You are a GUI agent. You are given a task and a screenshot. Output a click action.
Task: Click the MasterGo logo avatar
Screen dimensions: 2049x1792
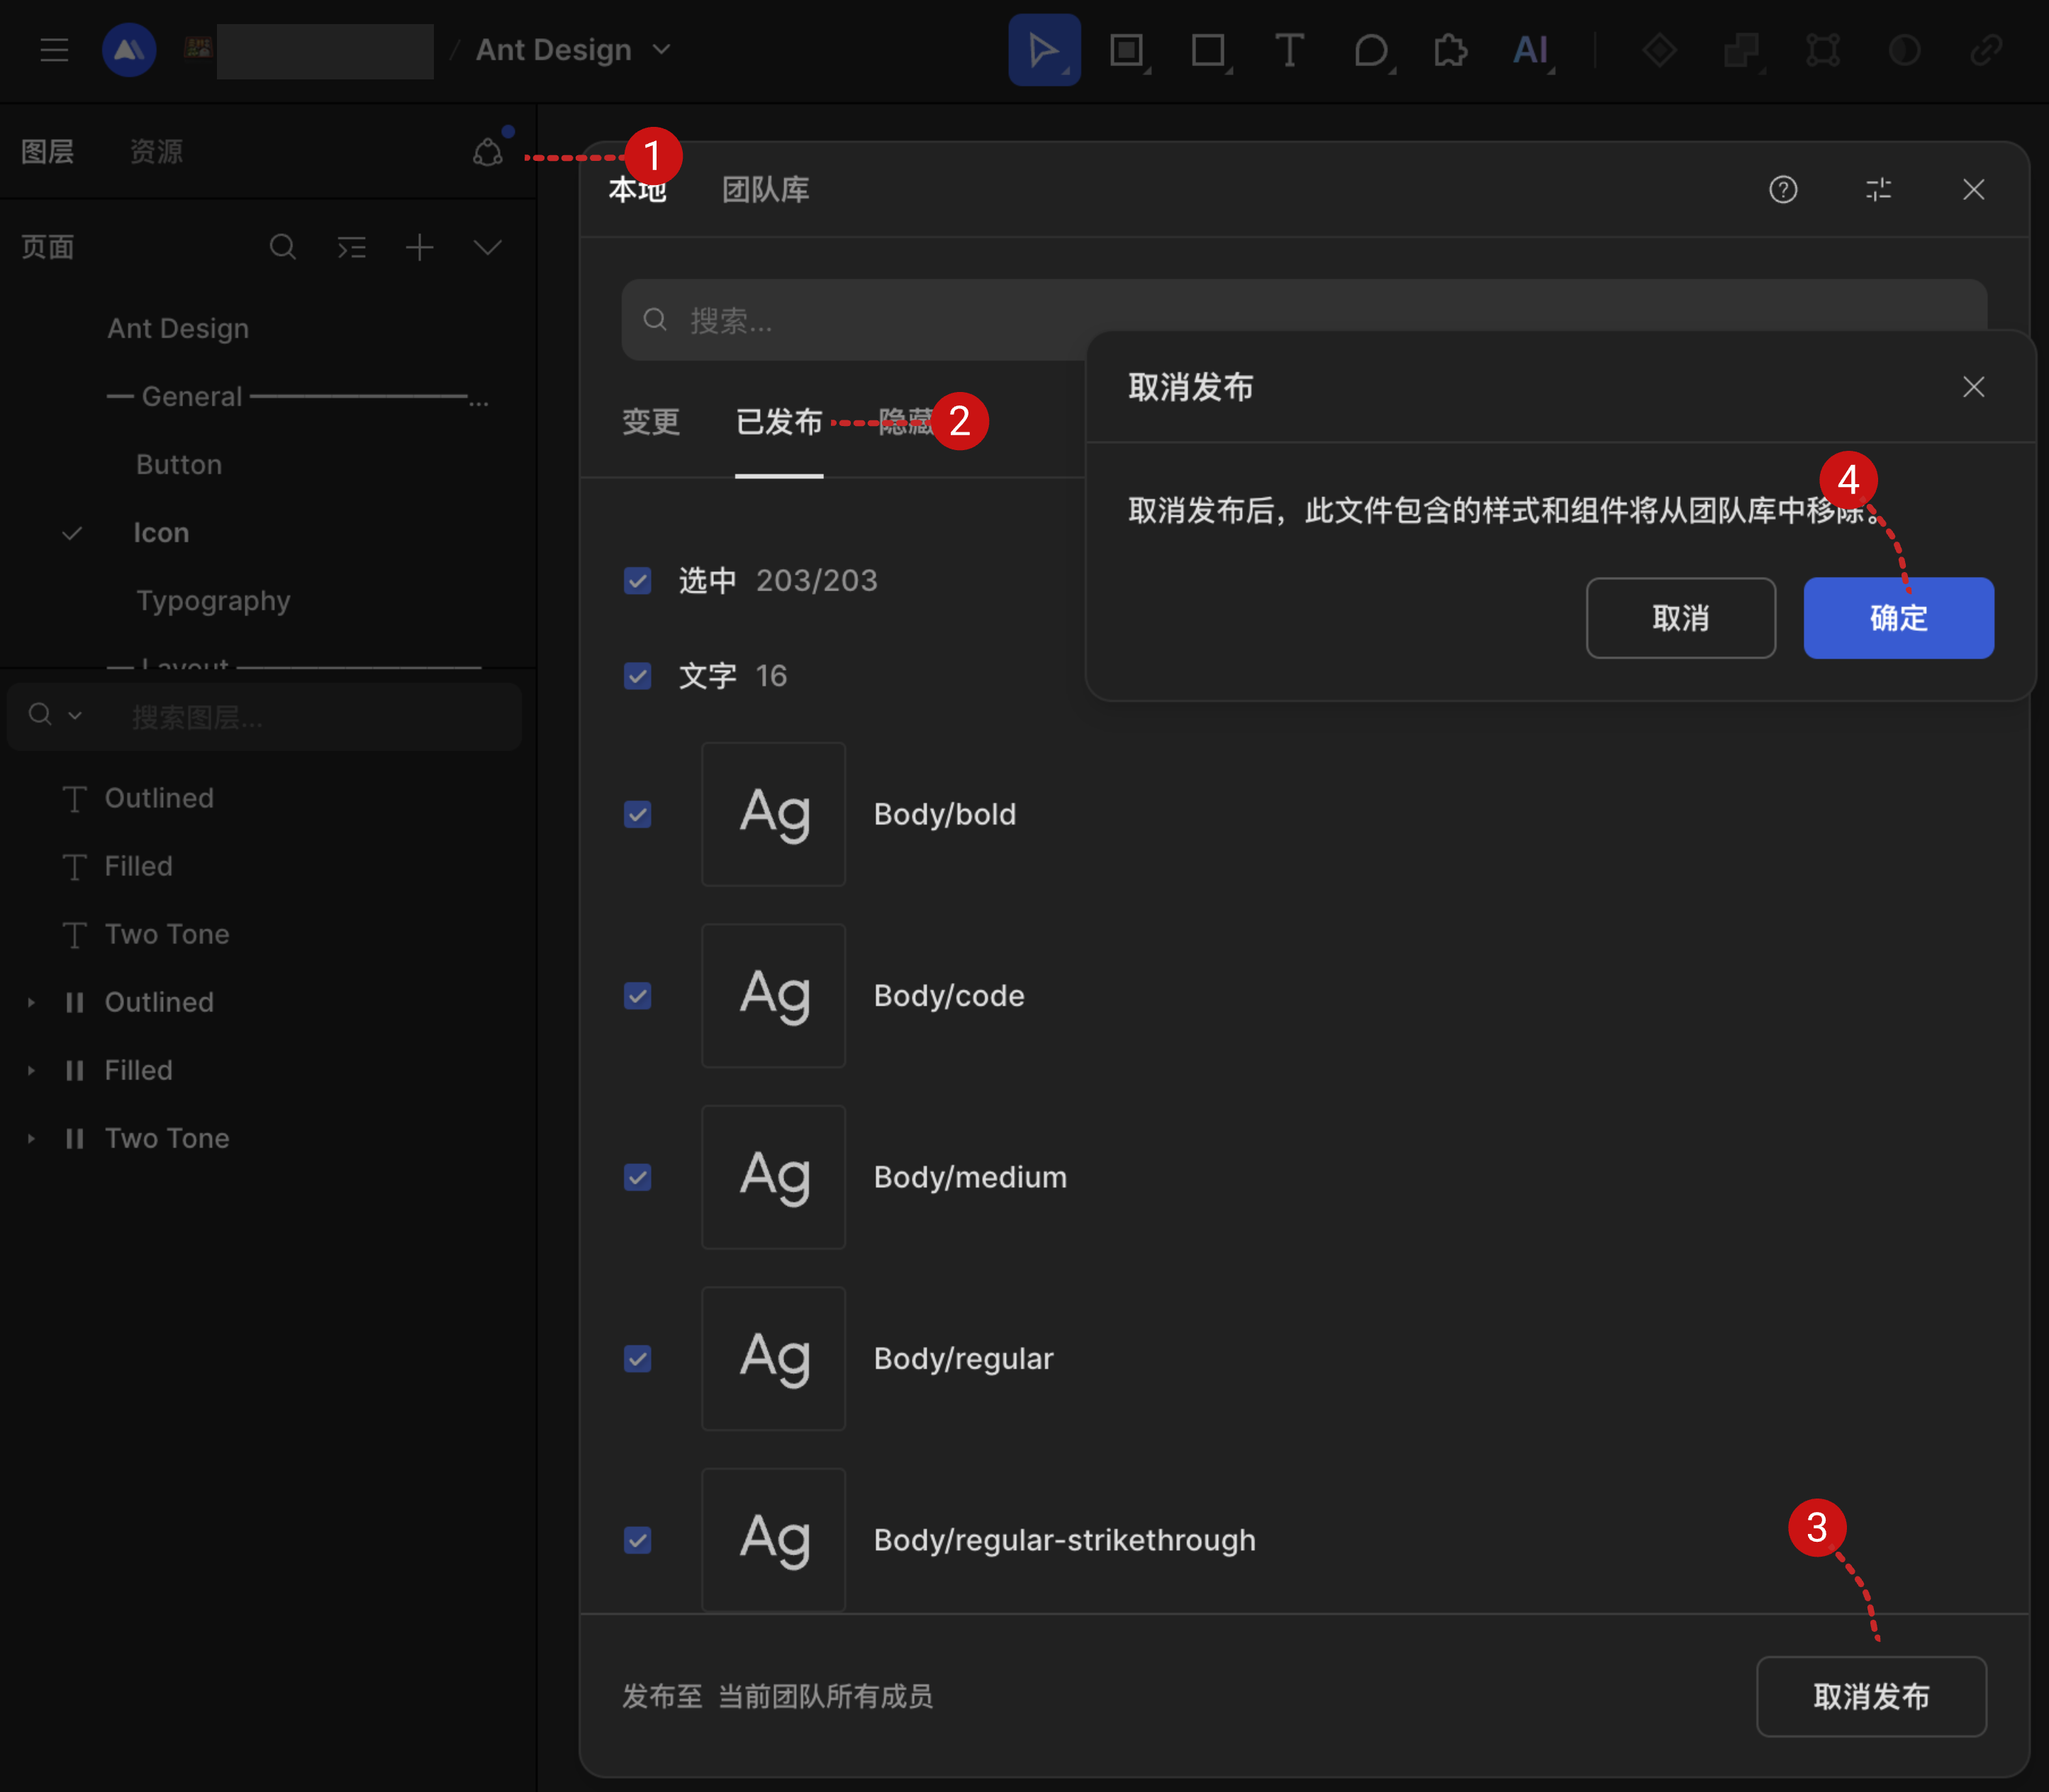[x=129, y=50]
